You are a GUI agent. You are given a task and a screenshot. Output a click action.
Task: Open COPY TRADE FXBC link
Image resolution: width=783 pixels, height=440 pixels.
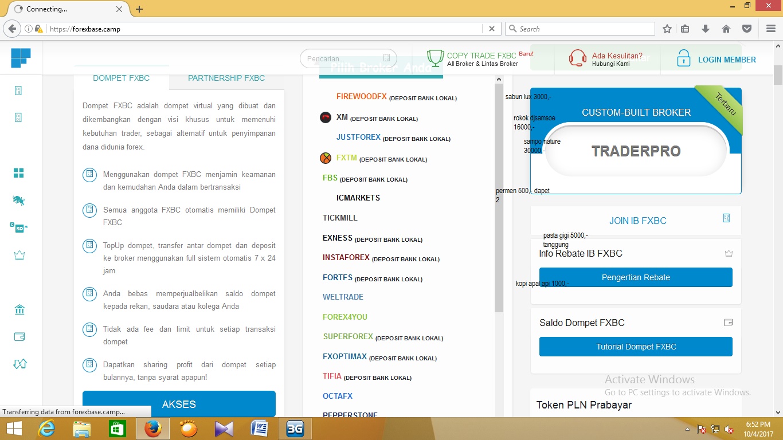[481, 56]
